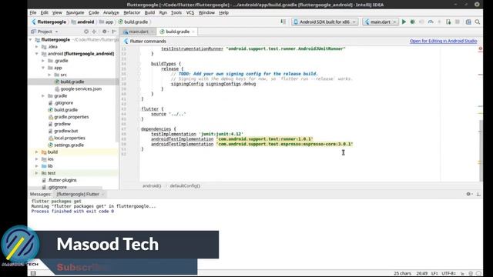Viewport: 493px width, 277px height.
Task: Expand the .gradle folder arrow
Action: [43, 61]
